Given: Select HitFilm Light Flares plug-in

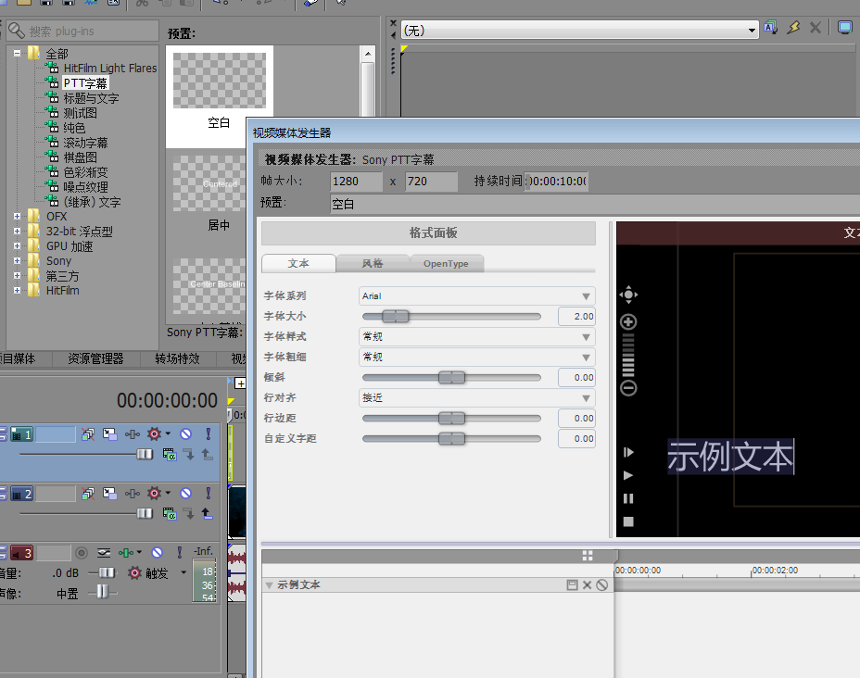Looking at the screenshot, I should pos(109,68).
